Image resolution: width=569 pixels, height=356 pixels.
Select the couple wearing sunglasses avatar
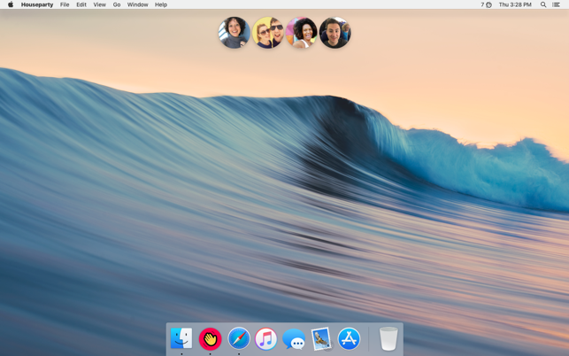click(x=268, y=33)
